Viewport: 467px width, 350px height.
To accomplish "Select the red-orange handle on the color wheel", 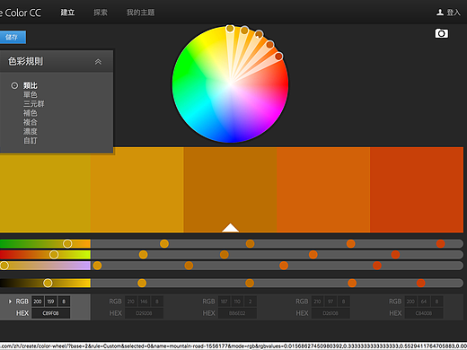I will pyautogui.click(x=278, y=56).
